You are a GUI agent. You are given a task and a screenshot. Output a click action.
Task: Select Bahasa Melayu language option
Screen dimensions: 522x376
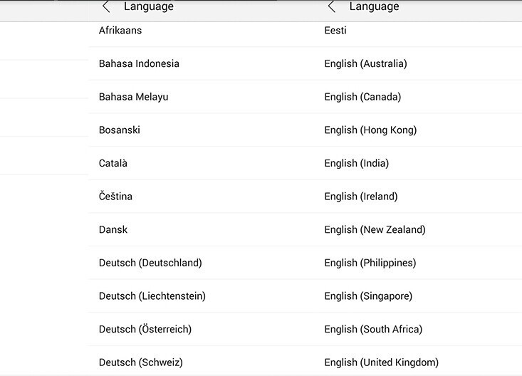134,97
